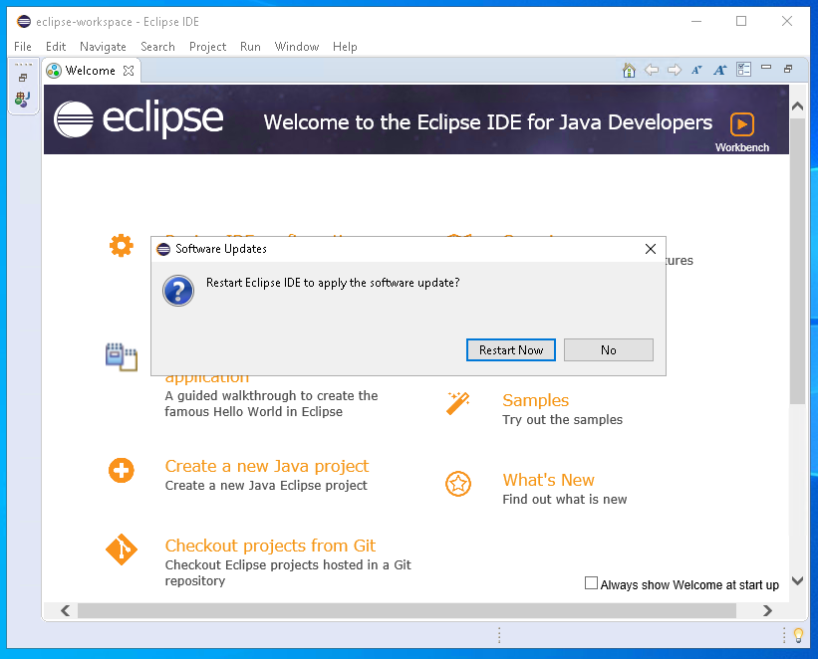This screenshot has width=818, height=659.
Task: Magnify font with large A icon
Action: click(x=720, y=70)
